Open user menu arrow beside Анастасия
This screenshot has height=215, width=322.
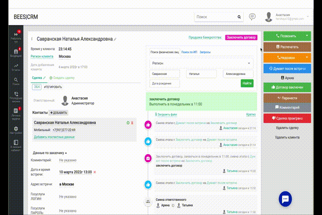pos(308,17)
